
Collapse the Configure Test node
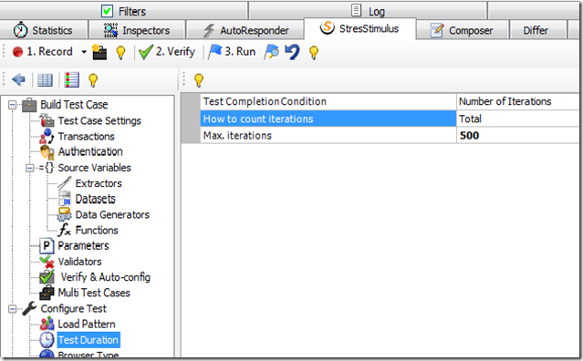(x=12, y=309)
